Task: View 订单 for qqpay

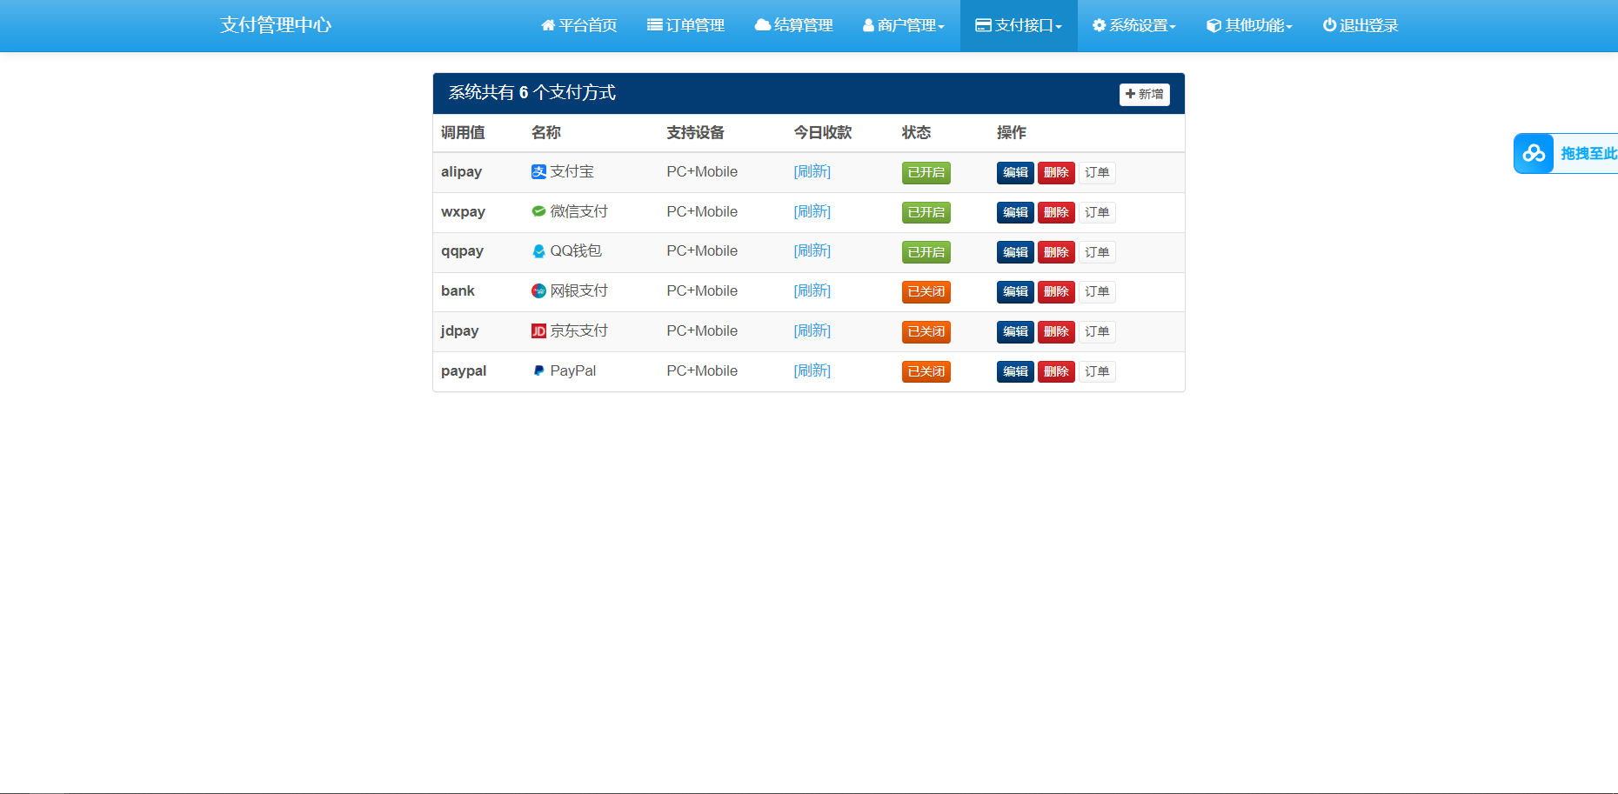Action: [1097, 252]
